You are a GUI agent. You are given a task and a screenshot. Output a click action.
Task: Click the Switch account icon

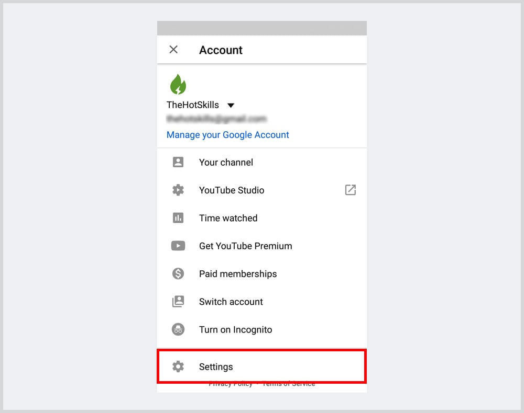(178, 301)
